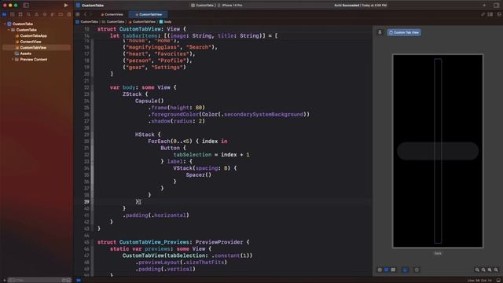Image resolution: width=503 pixels, height=283 pixels.
Task: Open editor review changes arrows icon
Action: 483,14
